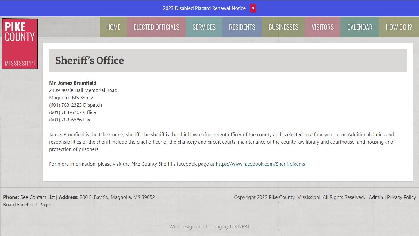The image size is (419, 236).
Task: Open the Elected Officials menu
Action: tap(156, 27)
